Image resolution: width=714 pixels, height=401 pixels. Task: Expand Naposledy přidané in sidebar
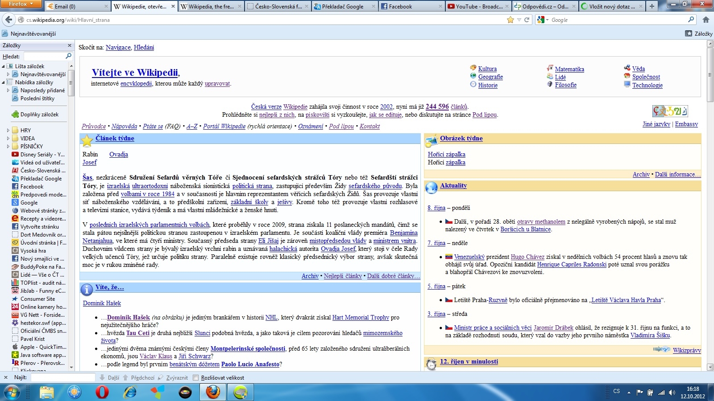point(8,90)
